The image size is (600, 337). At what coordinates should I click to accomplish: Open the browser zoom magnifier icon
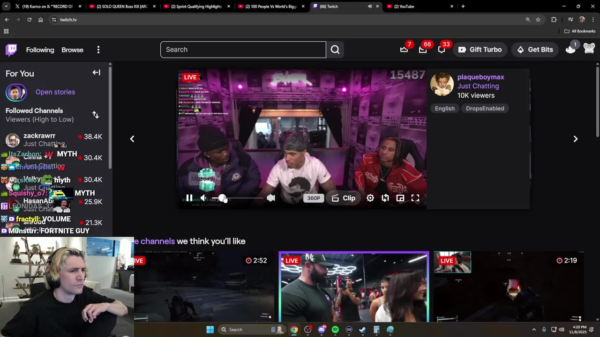coord(528,20)
